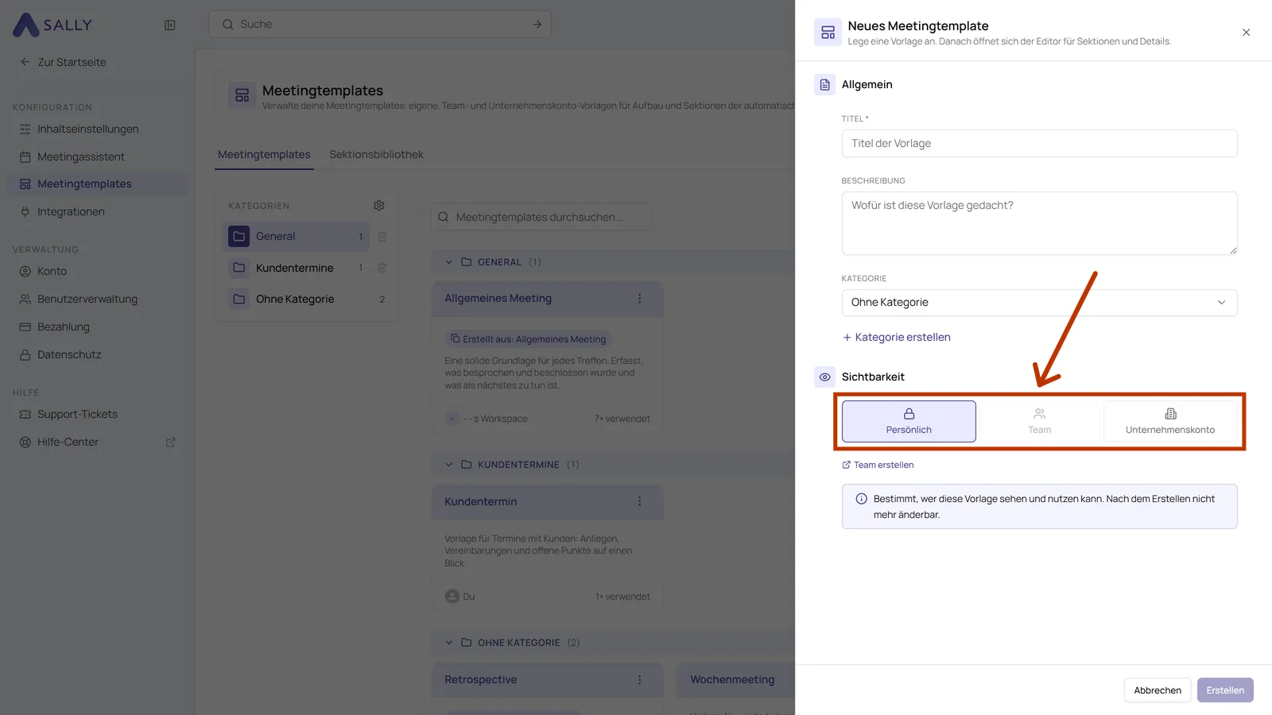Select Team visibility option
Viewport: 1272px width, 715px height.
pos(1039,421)
